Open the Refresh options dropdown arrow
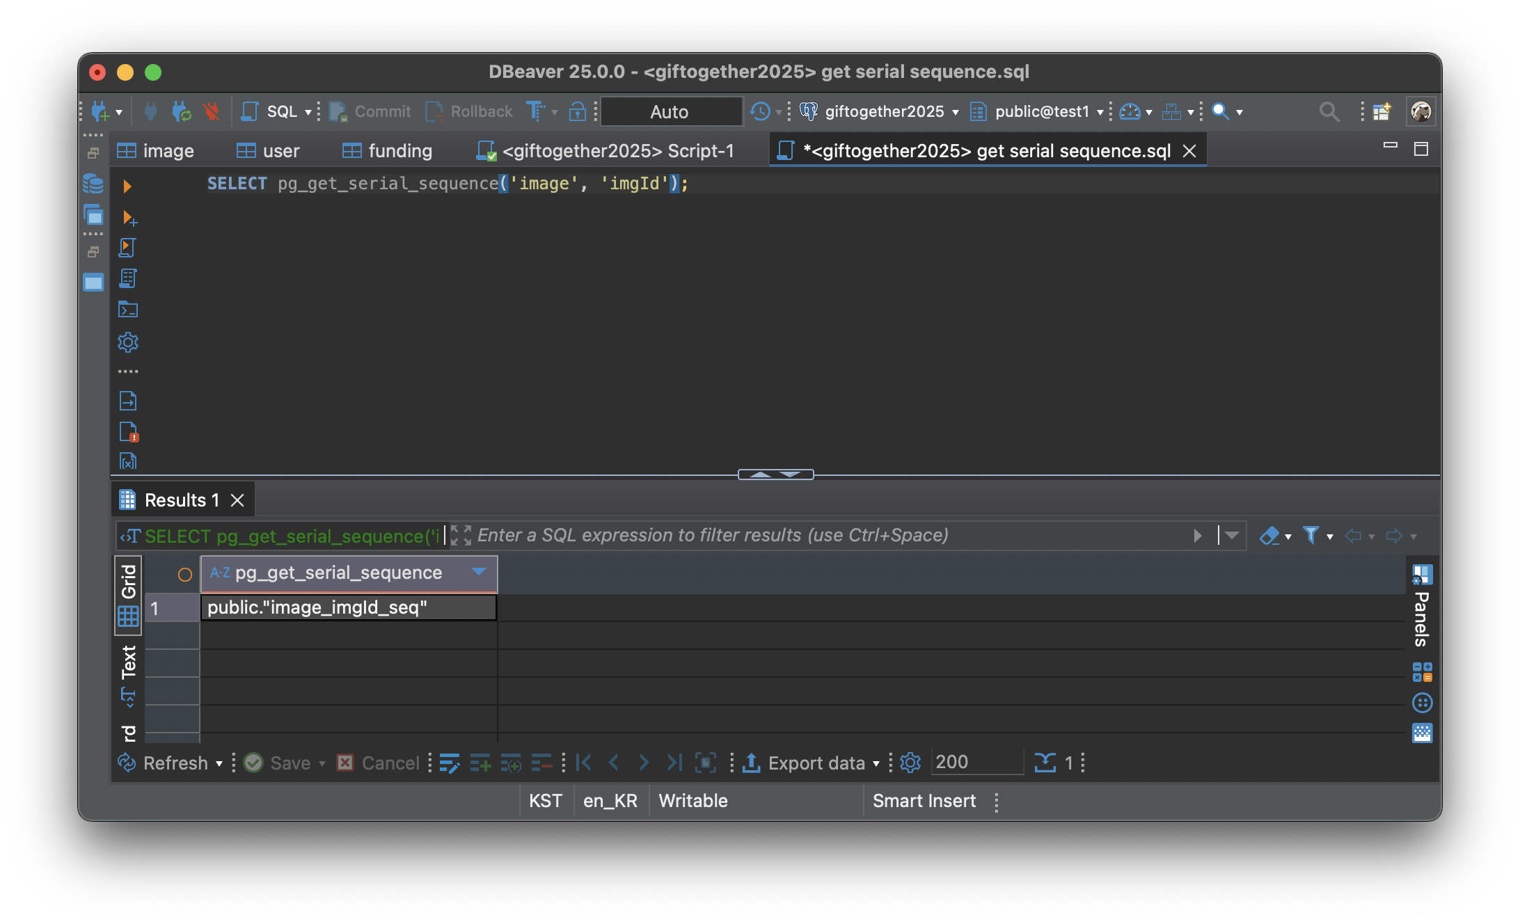1520x924 pixels. (x=219, y=764)
